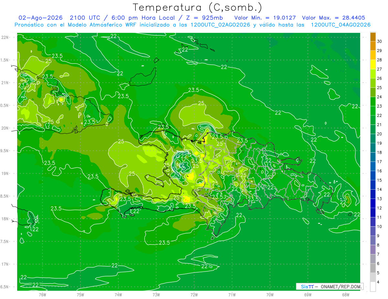Click latitude axis label '21N'
Screen dimensions: 388x299
(5, 83)
